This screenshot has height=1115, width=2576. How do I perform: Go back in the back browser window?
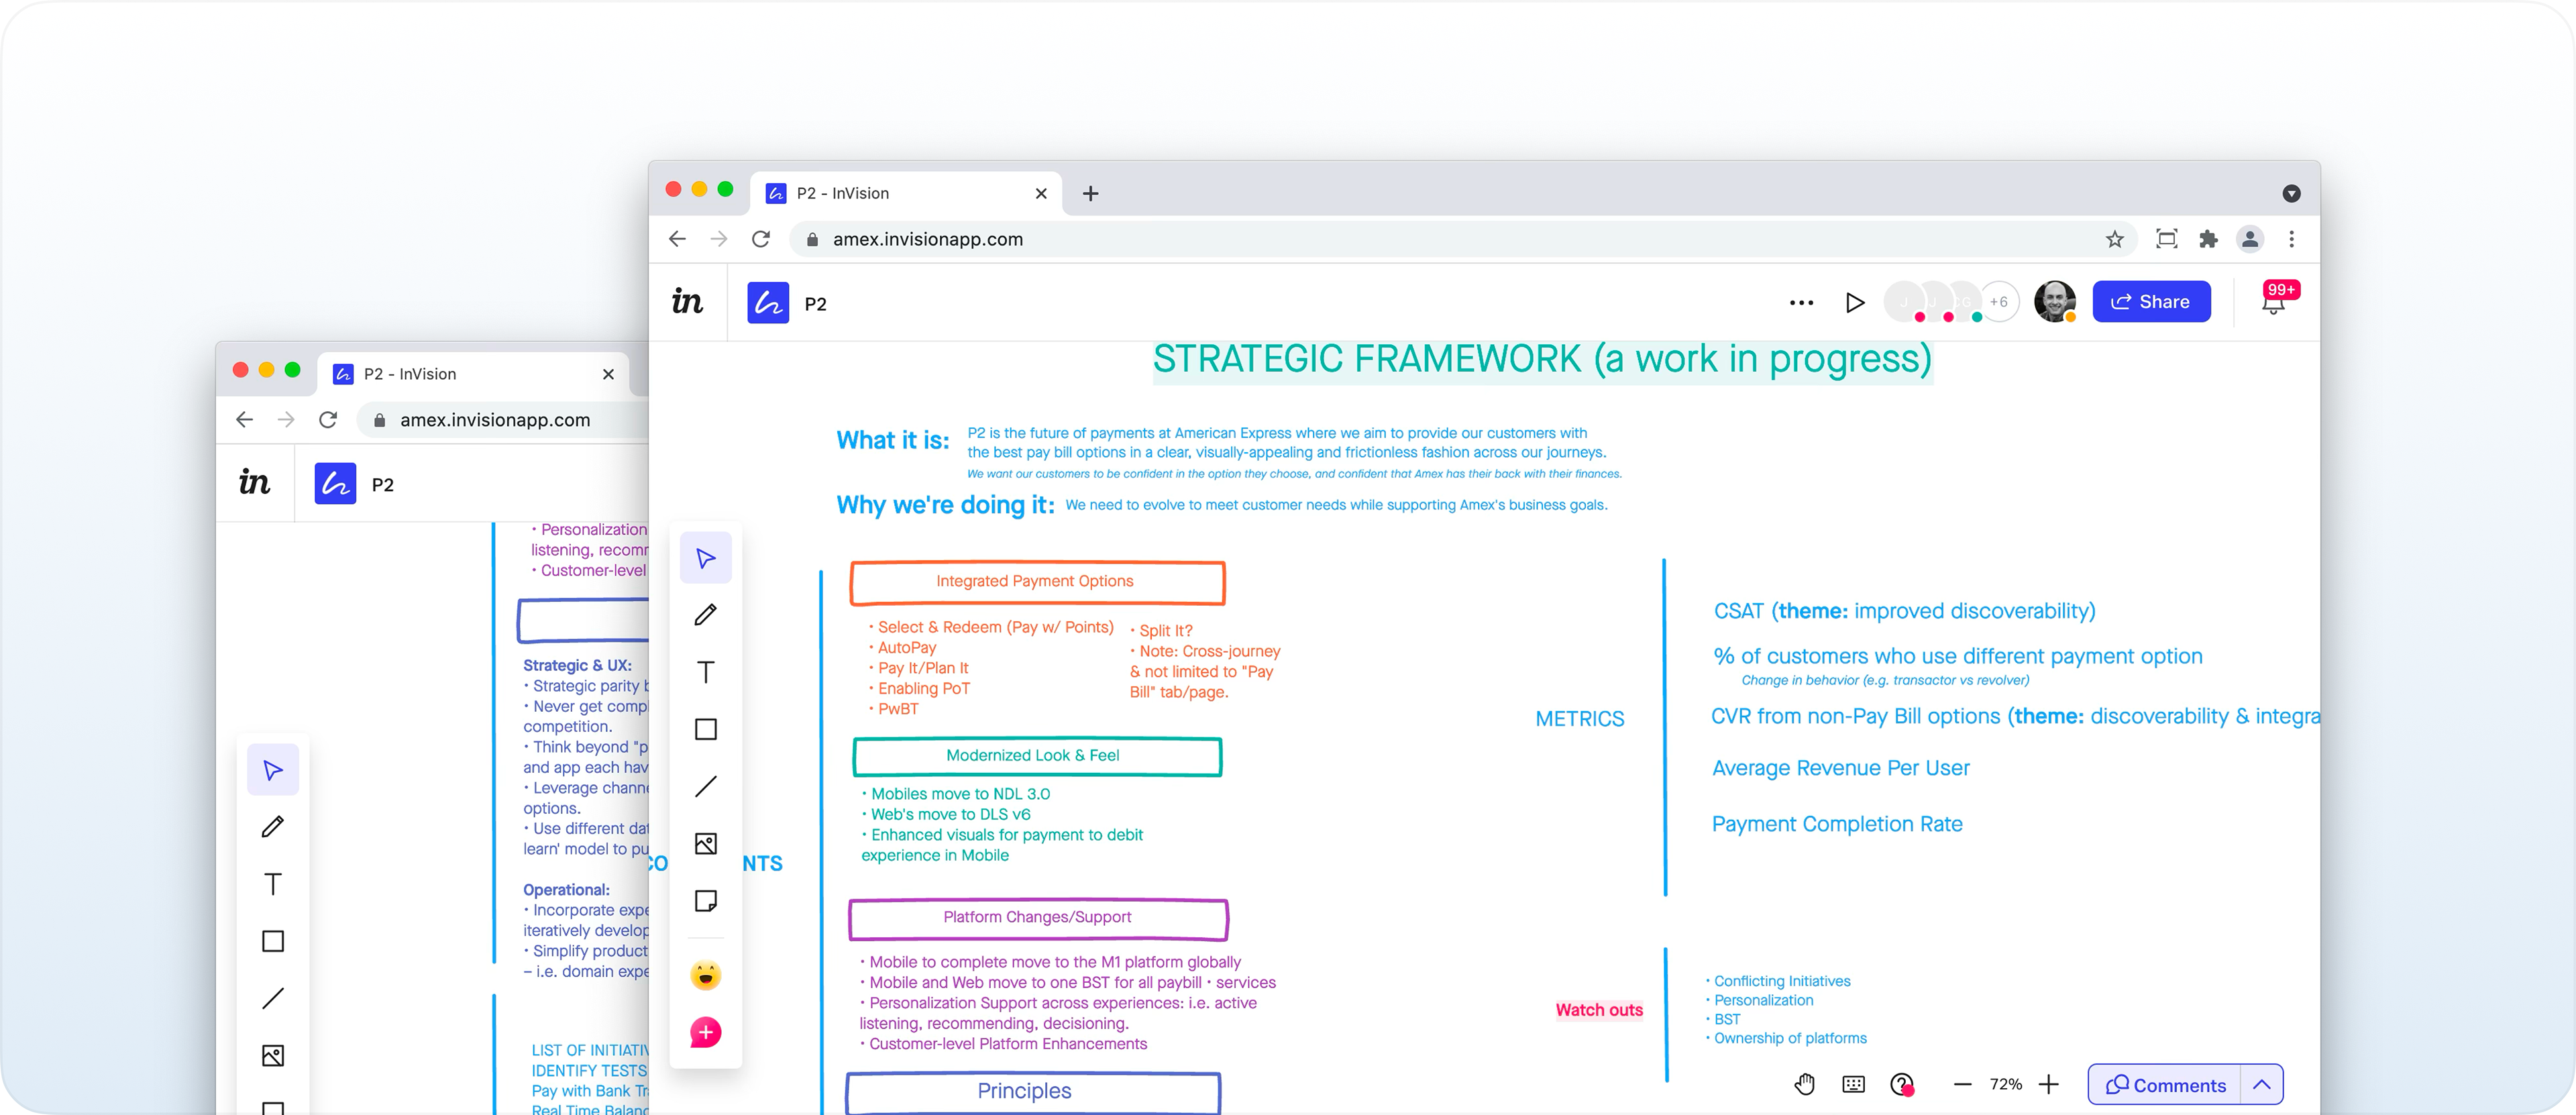click(x=244, y=420)
